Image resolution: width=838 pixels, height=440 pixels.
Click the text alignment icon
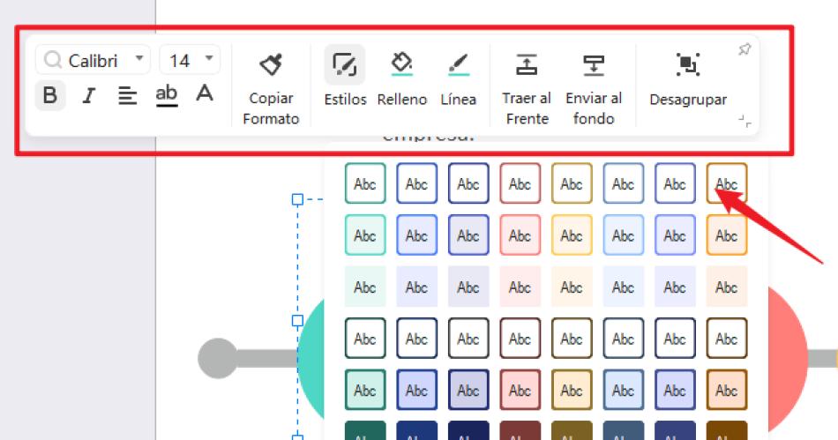[x=128, y=95]
